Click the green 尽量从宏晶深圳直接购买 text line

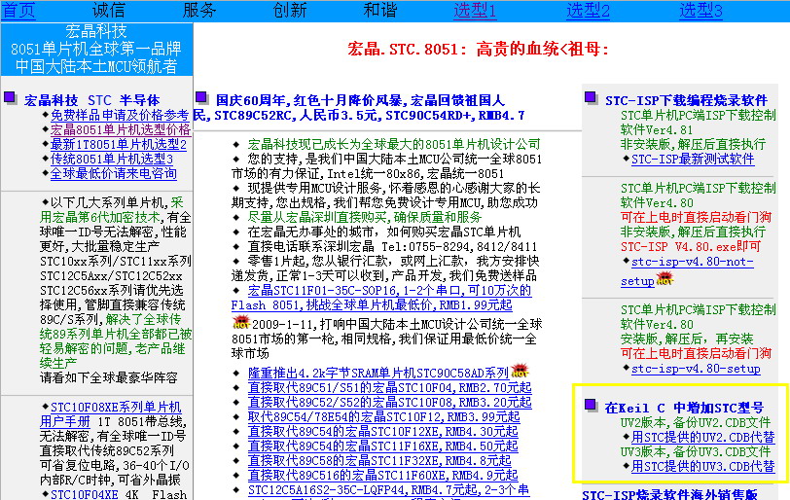point(365,218)
